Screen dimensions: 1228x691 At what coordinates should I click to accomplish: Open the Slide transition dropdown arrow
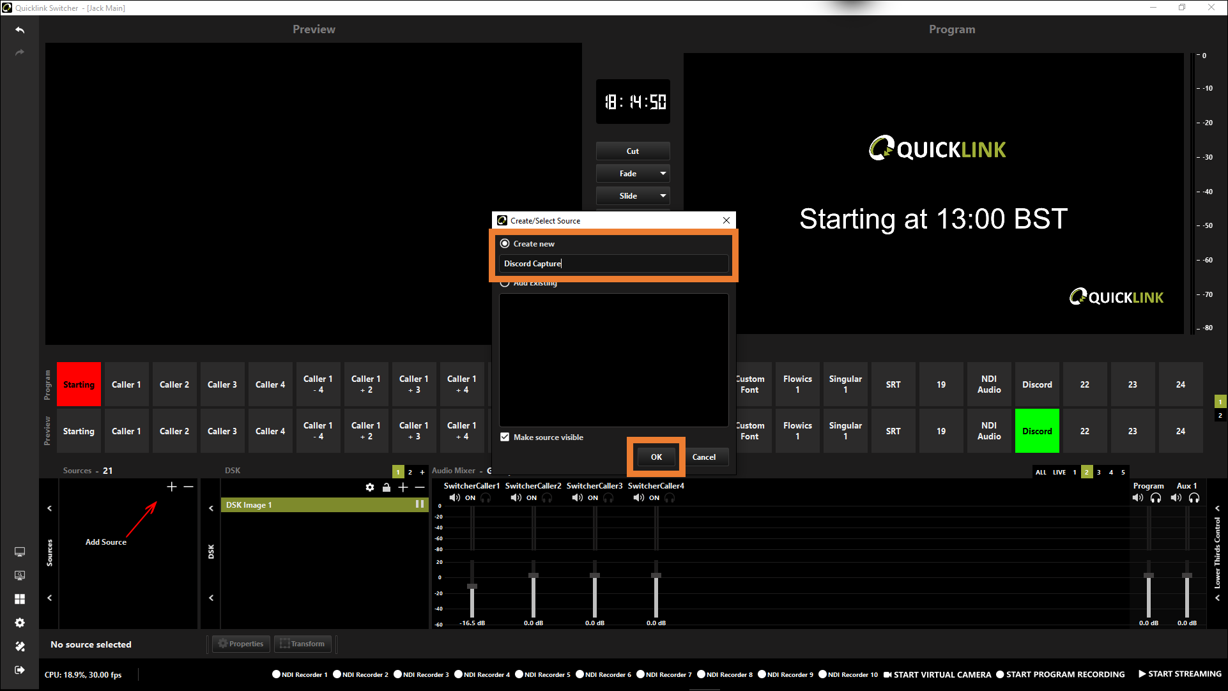pyautogui.click(x=663, y=195)
